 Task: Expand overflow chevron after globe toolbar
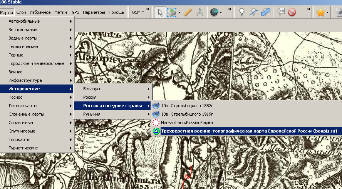(230, 9)
